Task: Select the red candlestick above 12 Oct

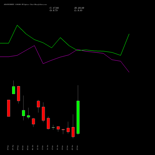Action: pos(38,104)
